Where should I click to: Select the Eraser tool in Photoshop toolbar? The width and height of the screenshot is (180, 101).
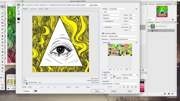[3, 42]
